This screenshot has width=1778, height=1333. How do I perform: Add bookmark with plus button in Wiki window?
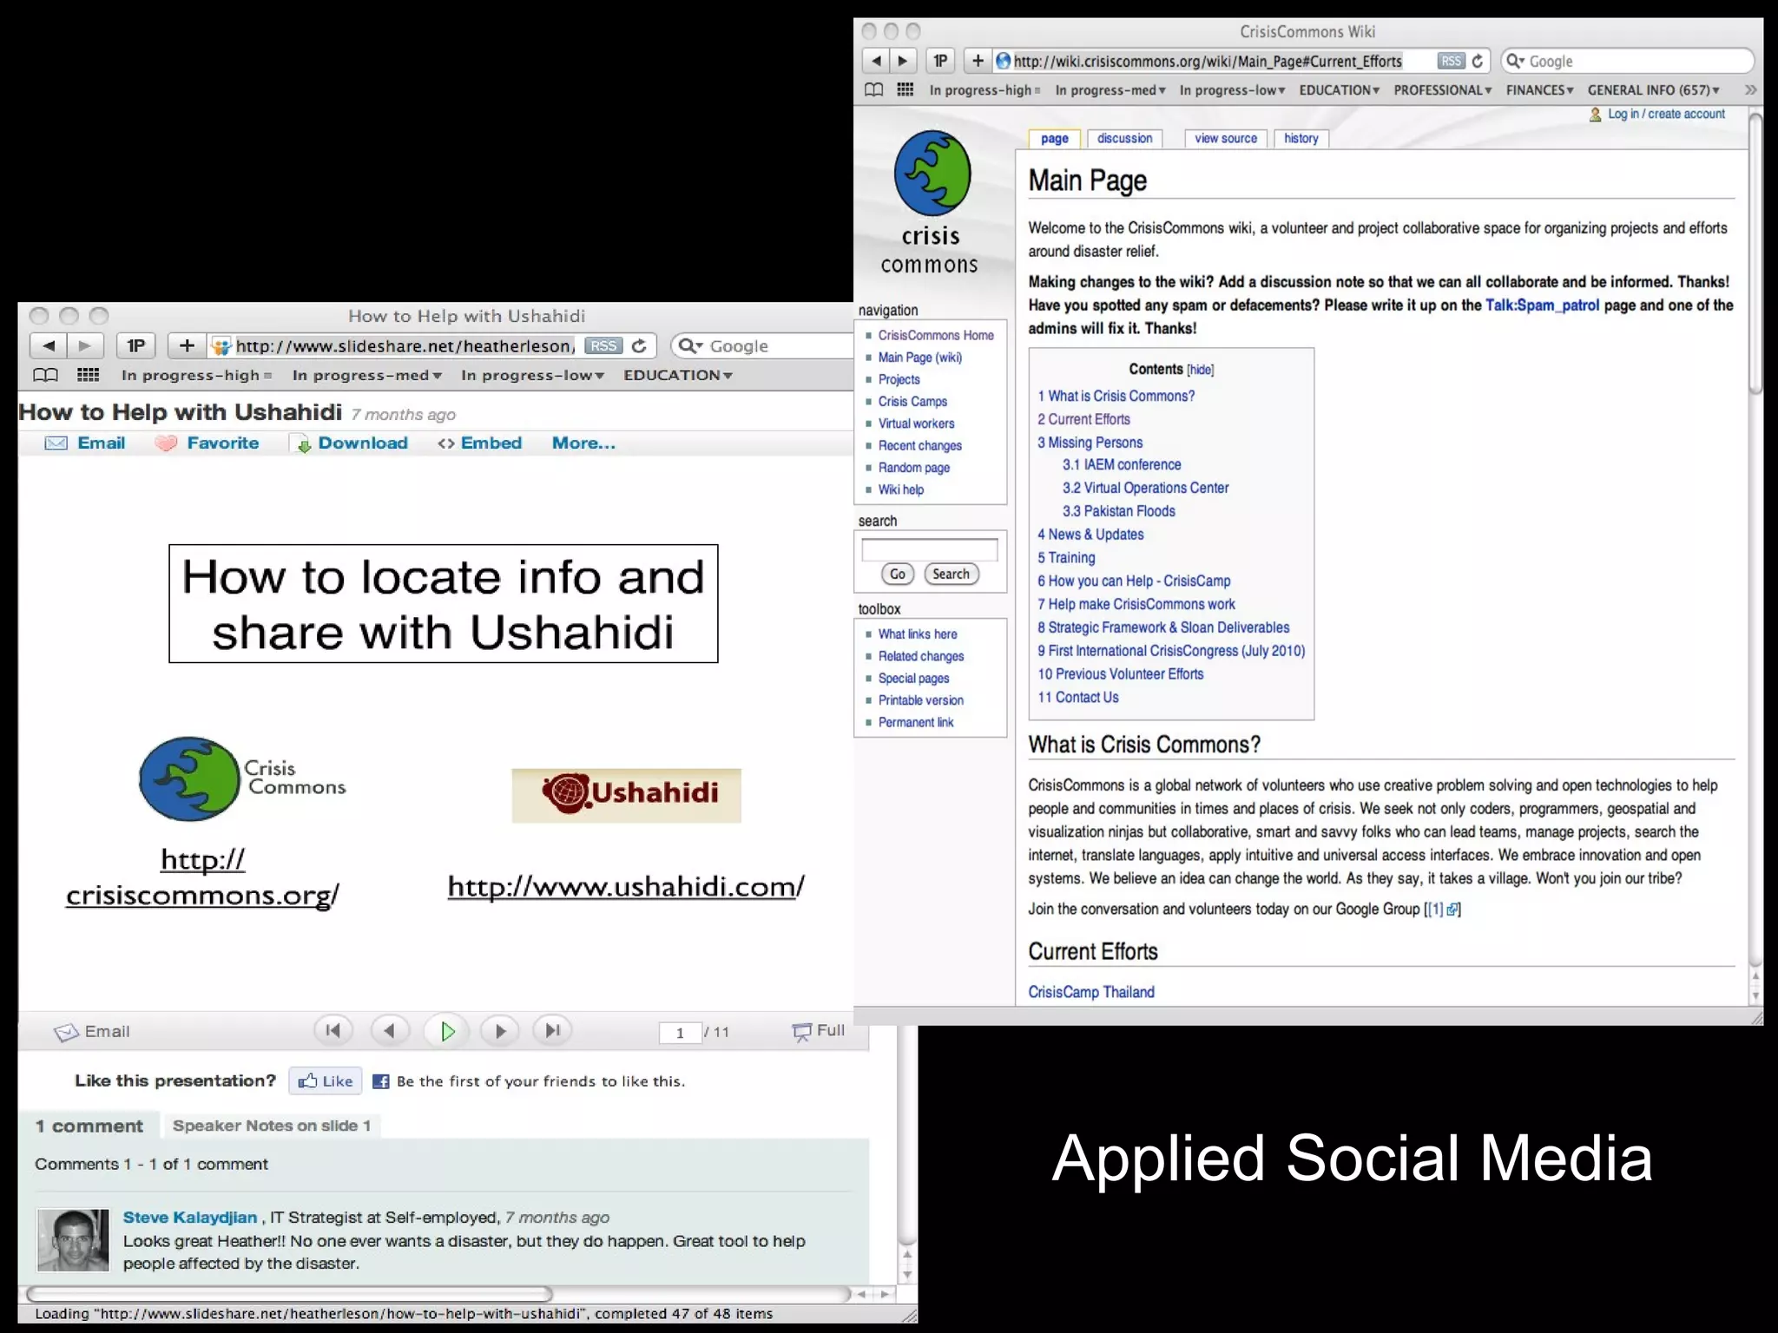pos(978,61)
